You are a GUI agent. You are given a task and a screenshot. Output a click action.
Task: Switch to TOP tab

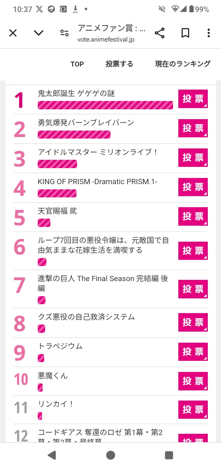(77, 64)
